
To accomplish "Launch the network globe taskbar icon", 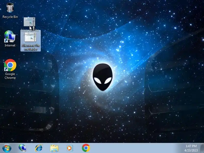I will click(23, 148).
